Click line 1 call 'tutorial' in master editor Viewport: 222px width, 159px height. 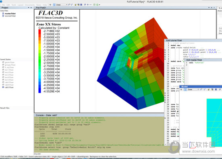click(x=196, y=63)
